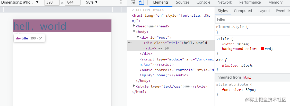
Task: Select the Layout sub-tab
Action: 264,11
